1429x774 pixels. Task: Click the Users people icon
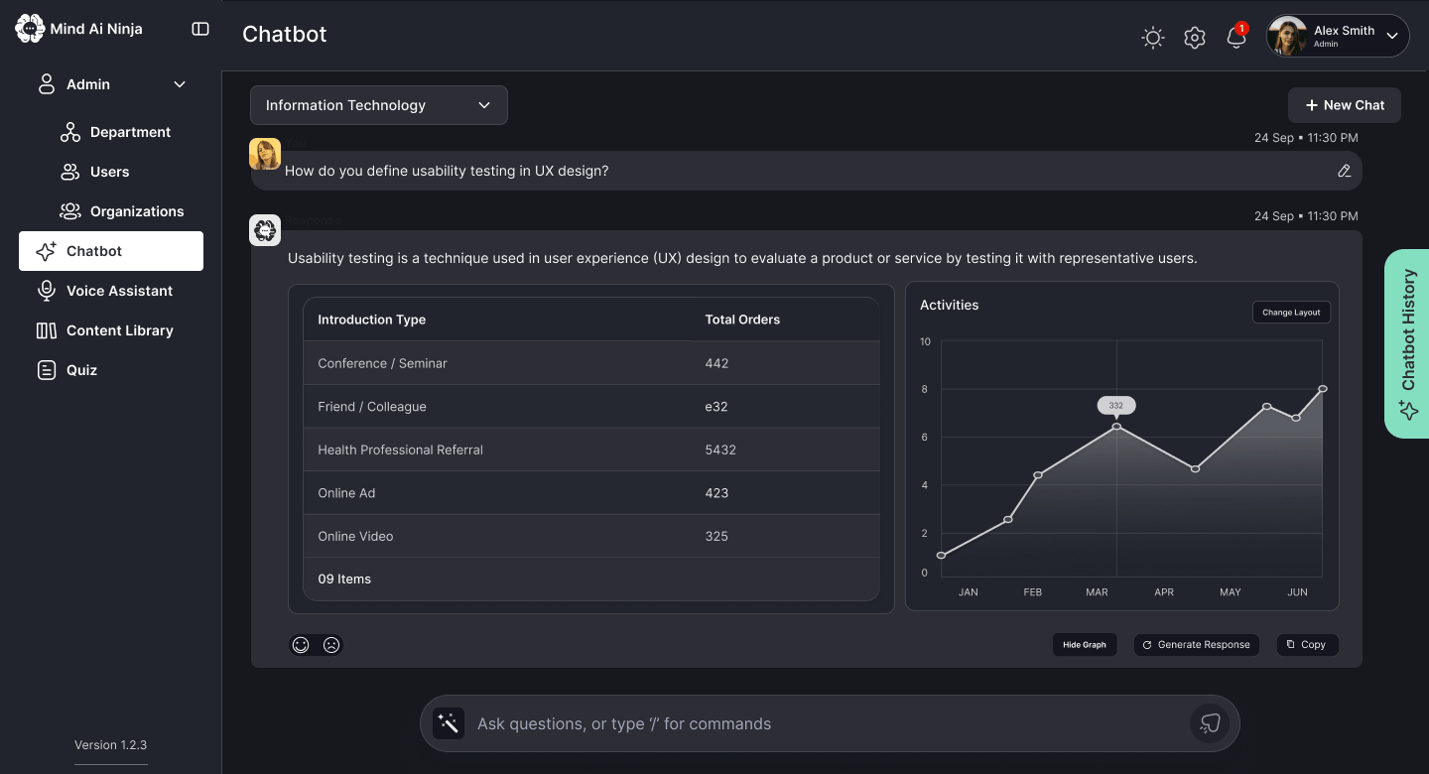click(70, 172)
